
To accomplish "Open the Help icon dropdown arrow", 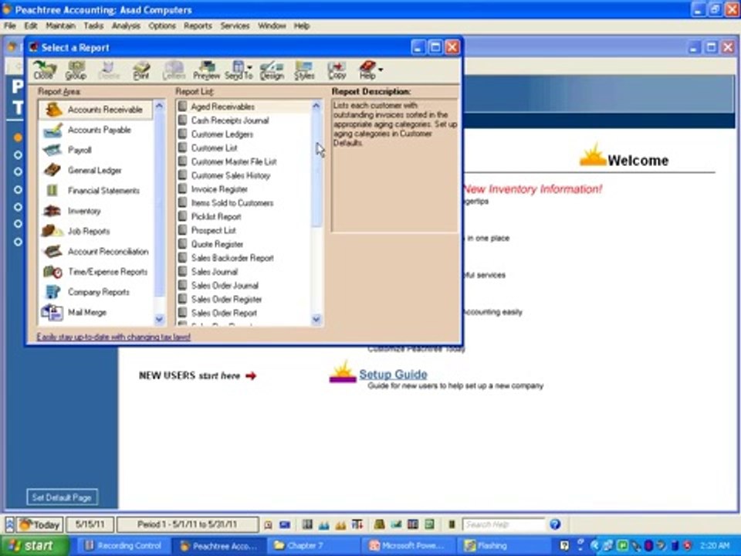I will tap(381, 69).
